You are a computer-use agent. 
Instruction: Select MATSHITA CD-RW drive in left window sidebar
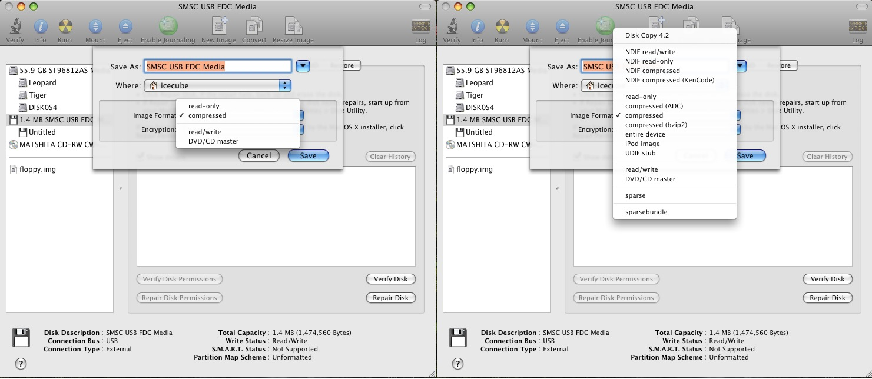[52, 145]
